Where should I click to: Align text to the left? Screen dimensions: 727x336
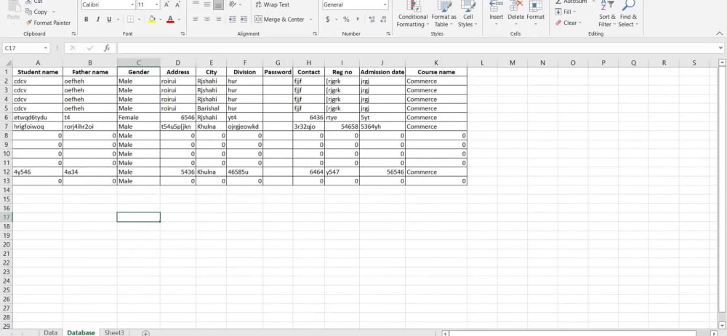click(196, 20)
